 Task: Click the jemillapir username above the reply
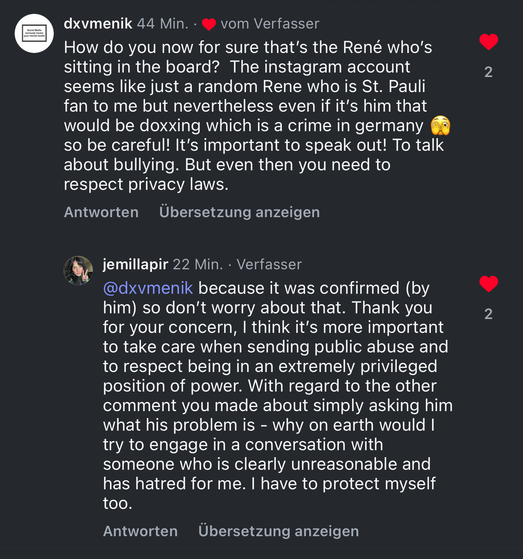135,264
